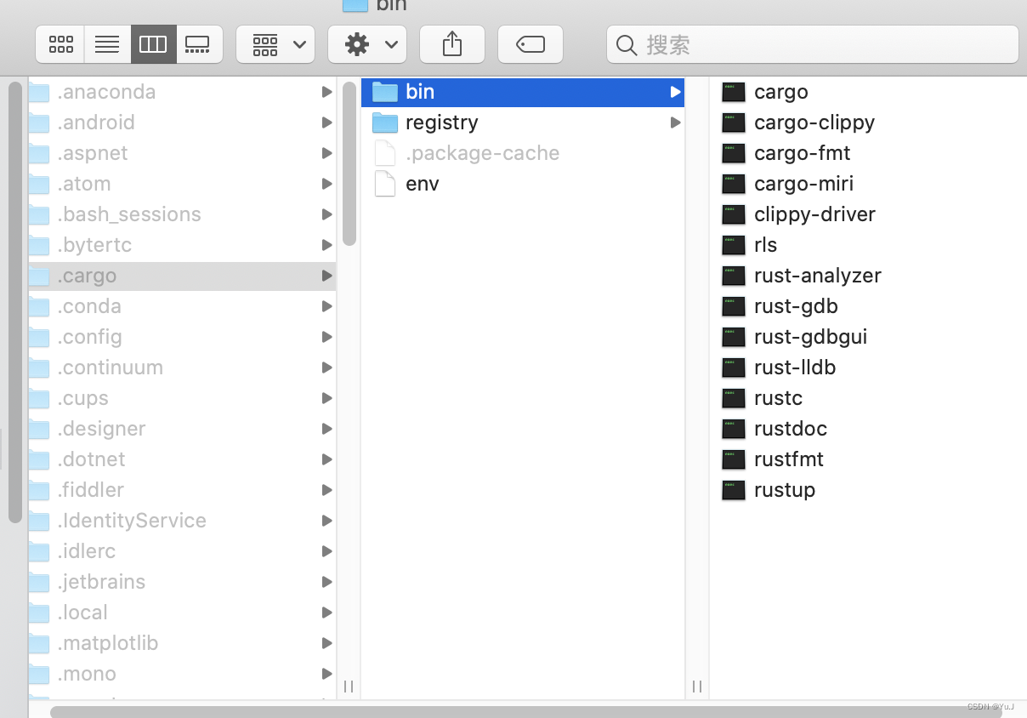The width and height of the screenshot is (1027, 718).
Task: Open the .IdentityService folder
Action: [x=182, y=521]
